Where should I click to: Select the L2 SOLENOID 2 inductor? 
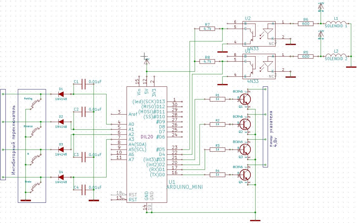coord(336,56)
